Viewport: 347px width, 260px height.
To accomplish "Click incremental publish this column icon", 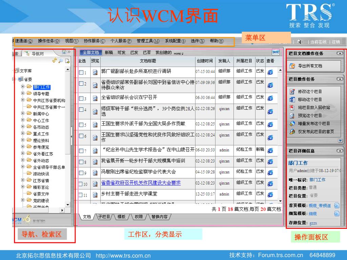I will point(292,124).
